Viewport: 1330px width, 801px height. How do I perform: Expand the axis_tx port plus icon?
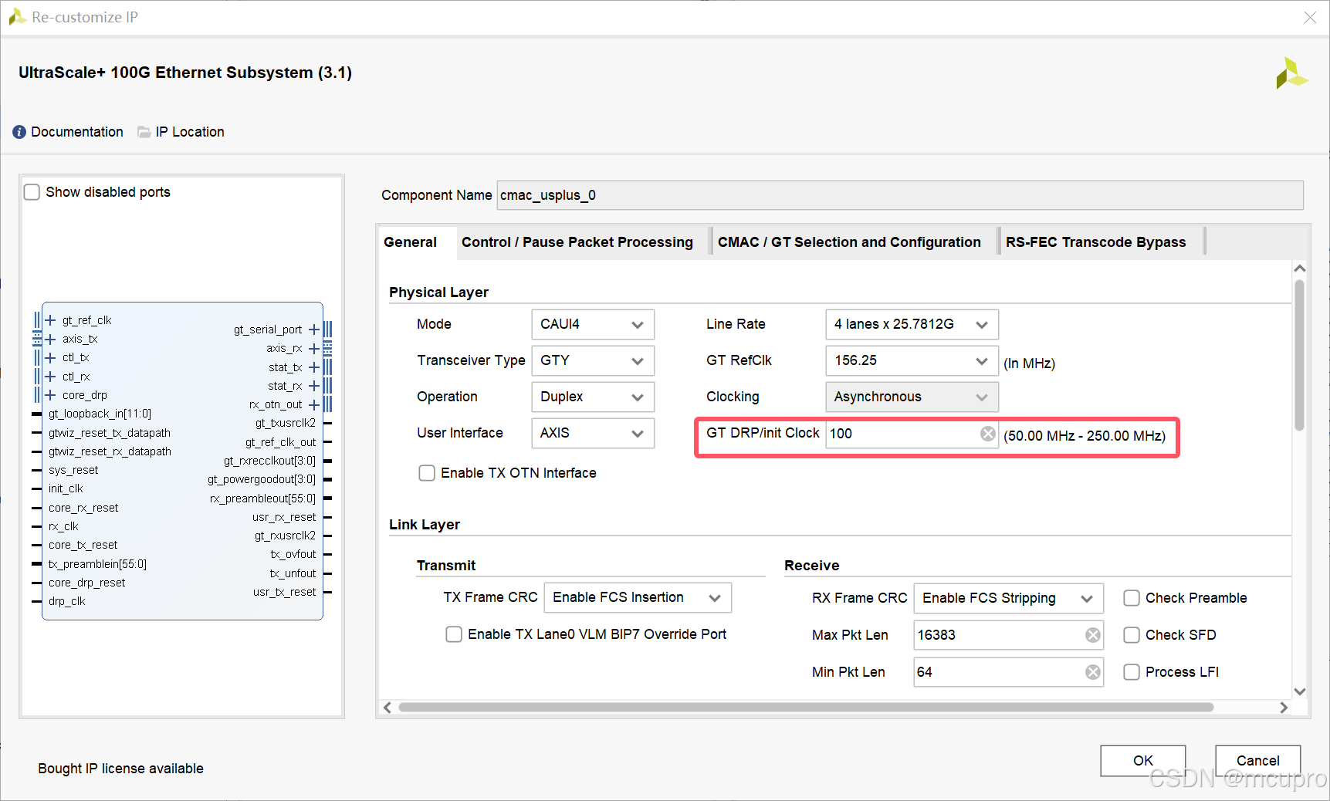(50, 339)
